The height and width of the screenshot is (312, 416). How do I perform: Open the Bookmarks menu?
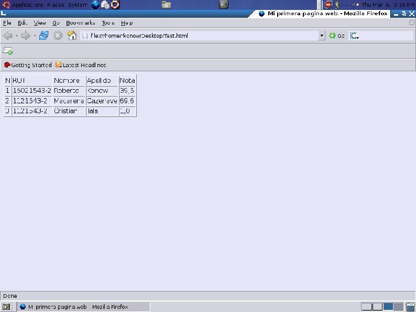tap(80, 23)
